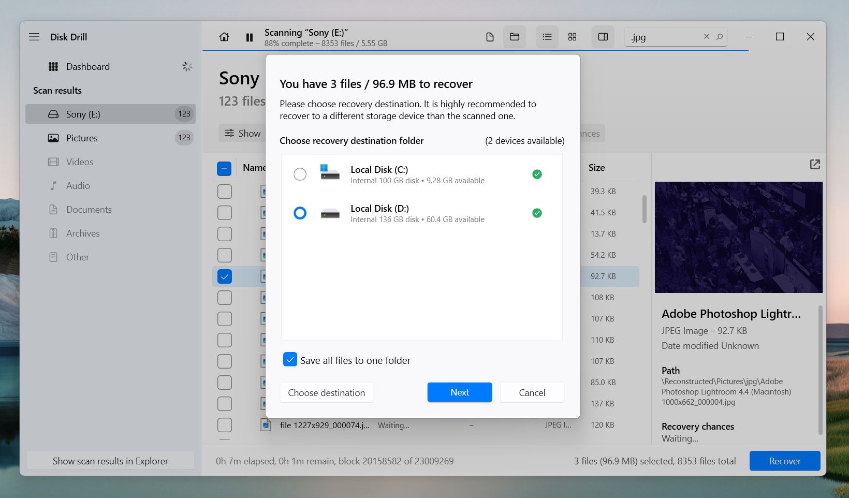Click green checkmark for Local Disk (C:)
The width and height of the screenshot is (849, 498).
537,174
